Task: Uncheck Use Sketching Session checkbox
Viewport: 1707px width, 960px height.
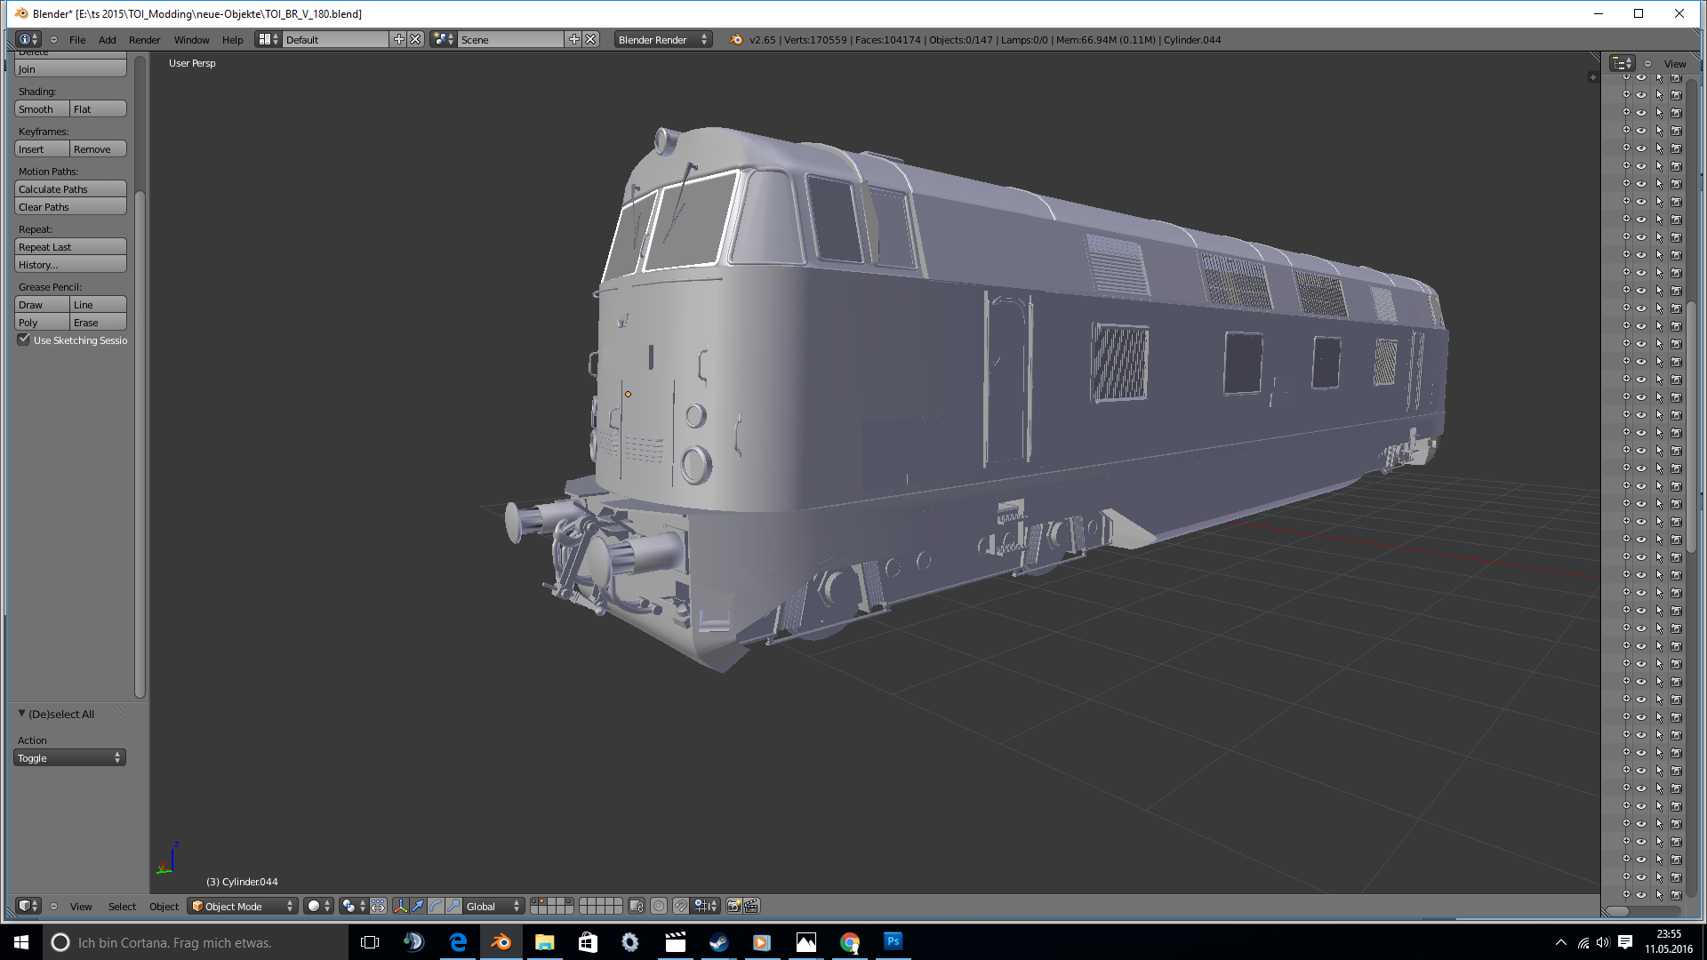Action: click(x=24, y=340)
